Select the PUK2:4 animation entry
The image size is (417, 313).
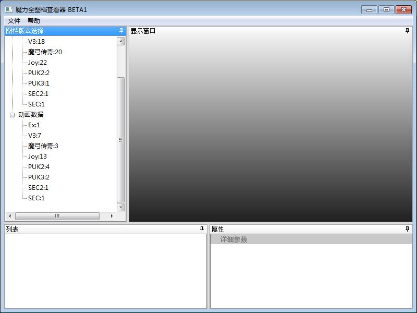coord(39,167)
